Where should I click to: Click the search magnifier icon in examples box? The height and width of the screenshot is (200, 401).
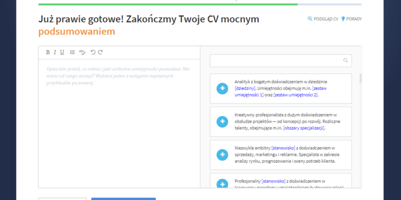coord(345,60)
